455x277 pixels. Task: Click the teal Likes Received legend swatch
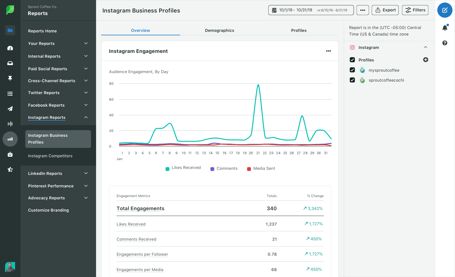pyautogui.click(x=167, y=169)
